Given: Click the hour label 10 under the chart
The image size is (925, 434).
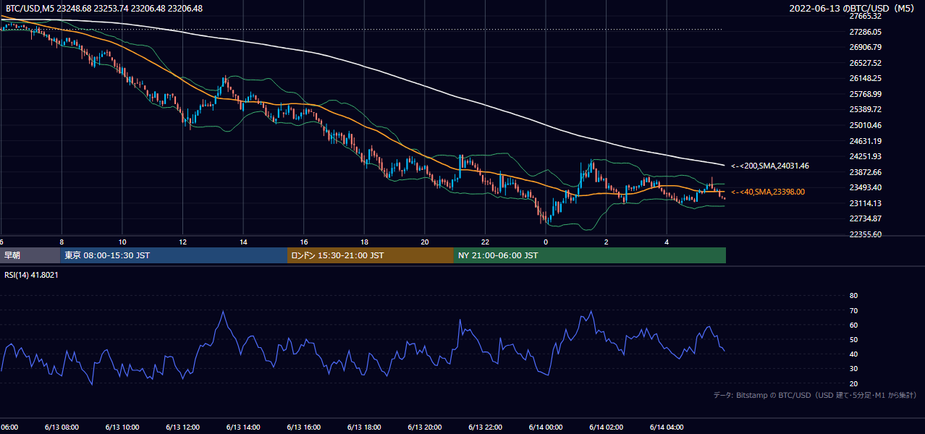Looking at the screenshot, I should [x=122, y=242].
